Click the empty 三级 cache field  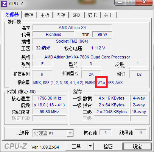click(x=112, y=118)
